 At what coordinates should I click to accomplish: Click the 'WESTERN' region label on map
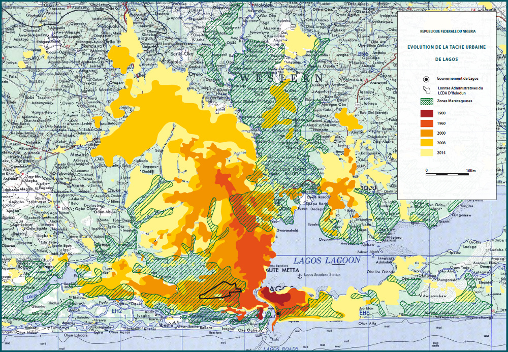[x=281, y=78]
